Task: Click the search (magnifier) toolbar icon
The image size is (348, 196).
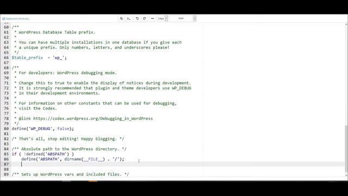Action: [x=121, y=19]
